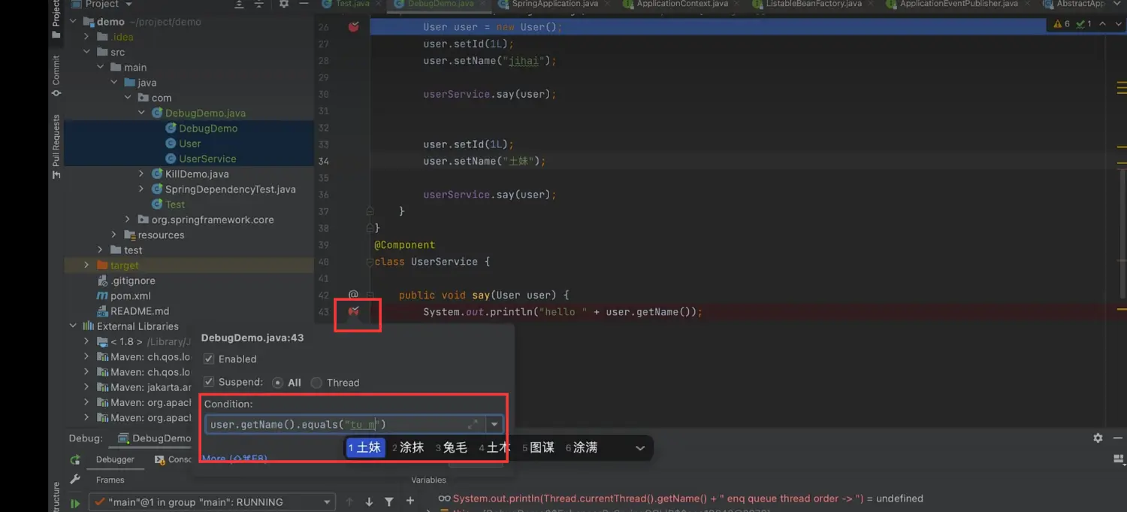
Task: Click the conditional breakpoint on line 43
Action: click(353, 311)
